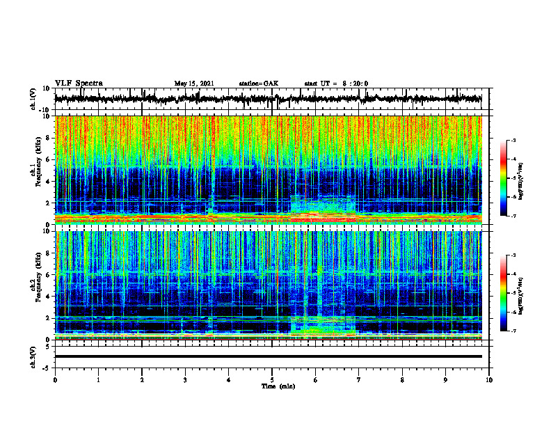The image size is (551, 426).
Task: Click time axis tick label '5'
Action: pos(272,380)
